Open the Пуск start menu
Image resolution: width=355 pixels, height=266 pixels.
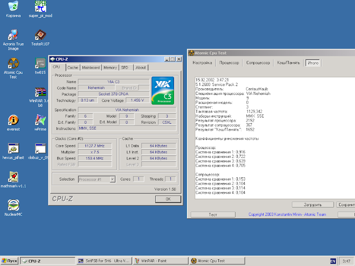click(10, 261)
